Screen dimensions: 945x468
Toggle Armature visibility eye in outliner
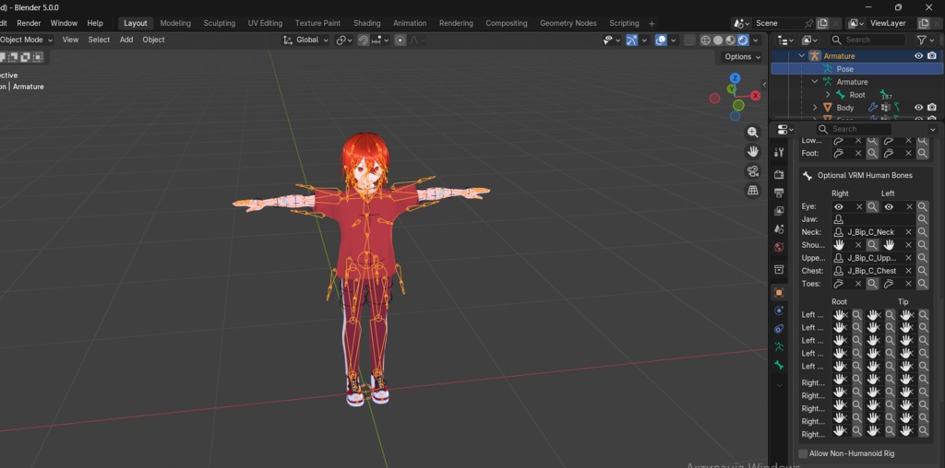918,56
